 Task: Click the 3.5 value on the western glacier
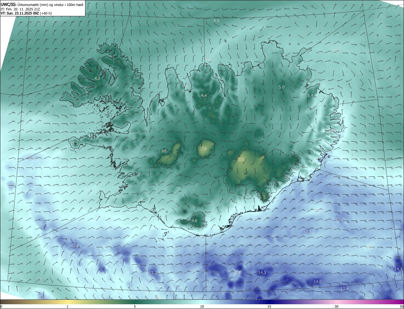164,151
